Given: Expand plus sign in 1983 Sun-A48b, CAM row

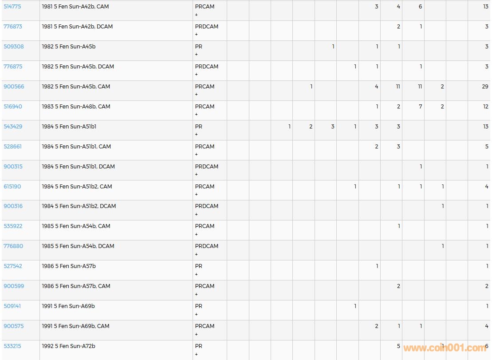Looking at the screenshot, I should [197, 115].
